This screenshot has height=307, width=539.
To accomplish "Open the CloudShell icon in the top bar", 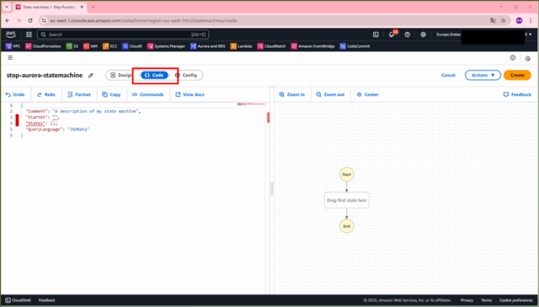I will 376,34.
